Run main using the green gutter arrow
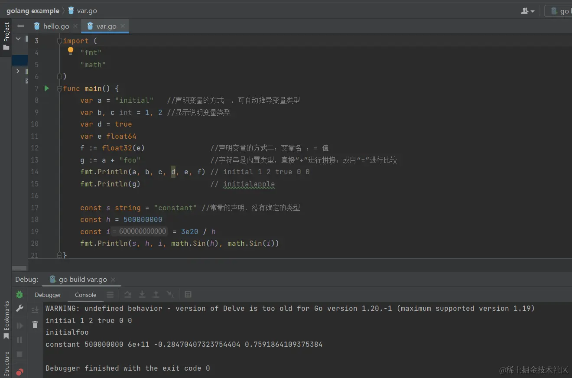Image resolution: width=572 pixels, height=378 pixels. pos(47,88)
